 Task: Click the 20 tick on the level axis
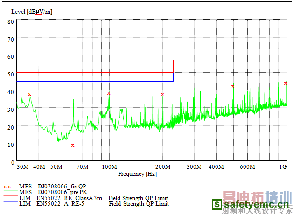tap(11, 127)
